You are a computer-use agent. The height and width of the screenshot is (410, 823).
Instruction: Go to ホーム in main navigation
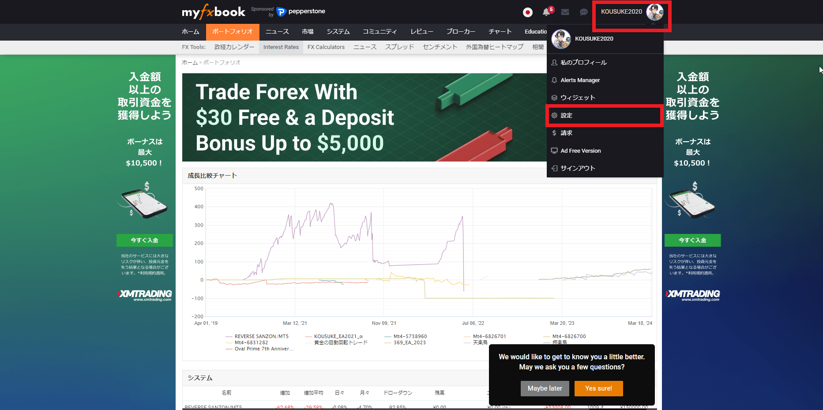click(191, 32)
